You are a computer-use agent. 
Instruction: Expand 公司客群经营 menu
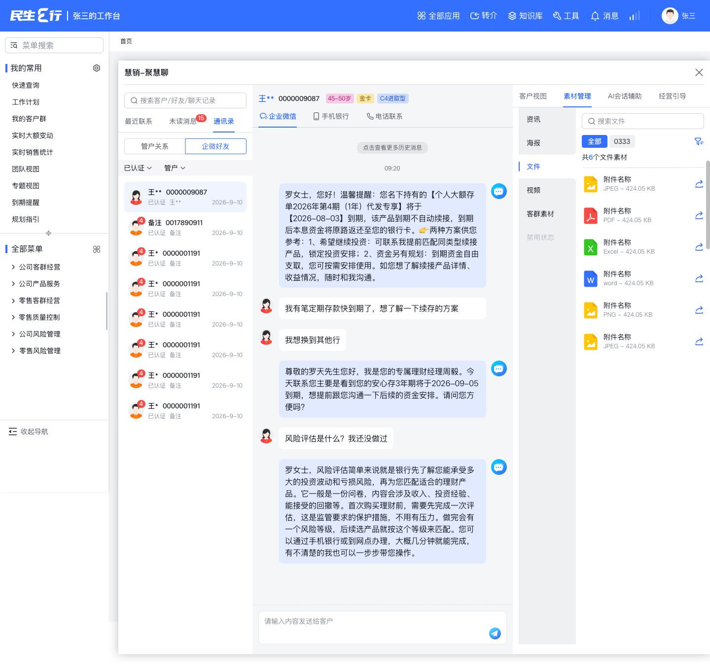[35, 267]
